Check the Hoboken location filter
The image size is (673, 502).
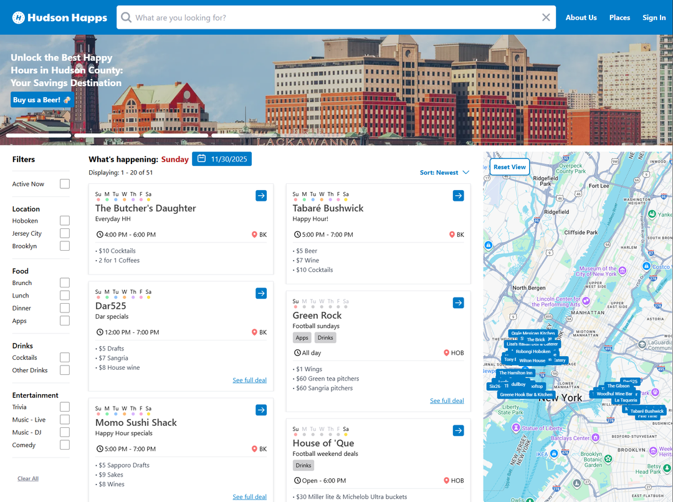65,221
